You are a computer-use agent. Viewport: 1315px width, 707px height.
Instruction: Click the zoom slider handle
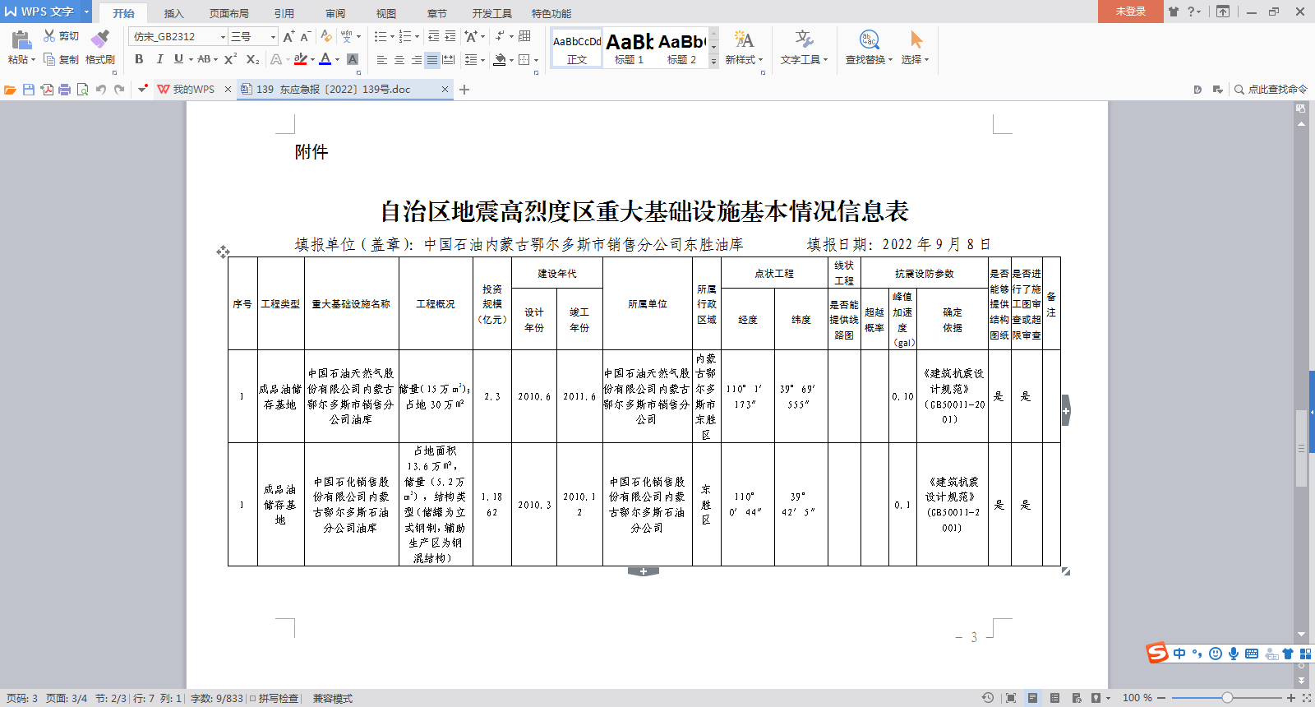(x=1227, y=698)
